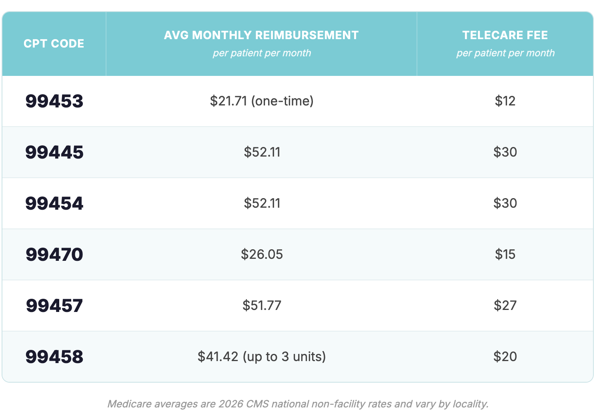Select the $15 telecare fee
The width and height of the screenshot is (597, 417).
coord(505,254)
